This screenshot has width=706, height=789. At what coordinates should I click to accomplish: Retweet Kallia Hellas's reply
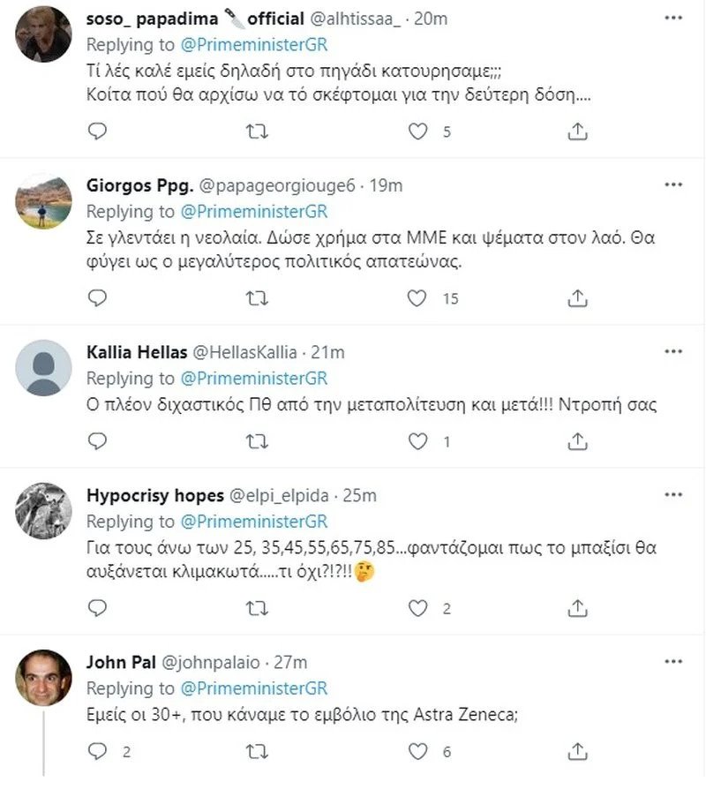tap(257, 440)
